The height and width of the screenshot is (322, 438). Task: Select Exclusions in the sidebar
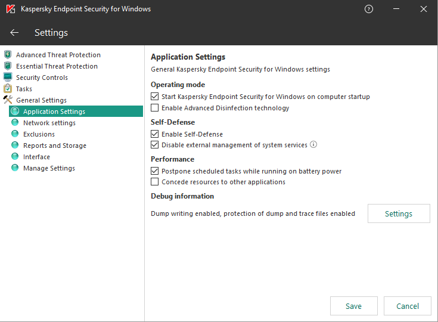39,134
